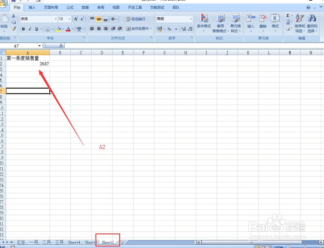The image size is (324, 248).
Task: Switch to the 公式 tab
Action: pos(70,7)
